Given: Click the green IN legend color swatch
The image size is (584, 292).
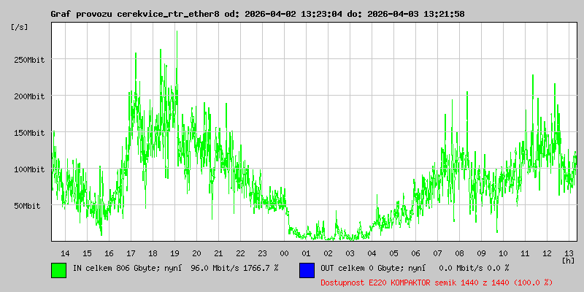Looking at the screenshot, I should pos(58,269).
